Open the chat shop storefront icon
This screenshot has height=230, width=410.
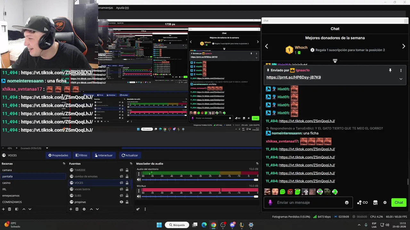(x=375, y=203)
